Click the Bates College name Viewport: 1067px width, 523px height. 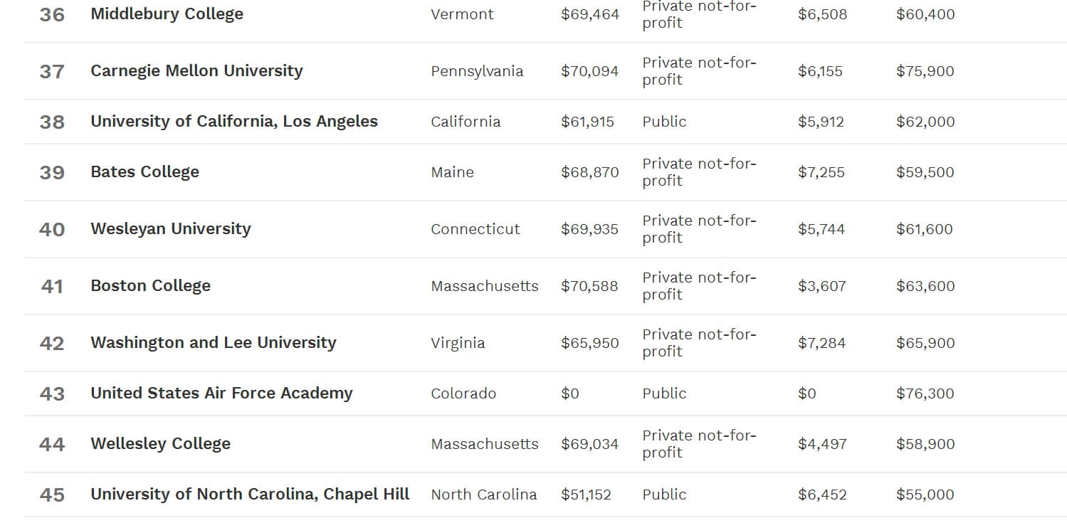pos(144,172)
